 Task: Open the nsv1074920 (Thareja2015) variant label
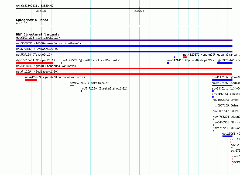[x=89, y=83]
